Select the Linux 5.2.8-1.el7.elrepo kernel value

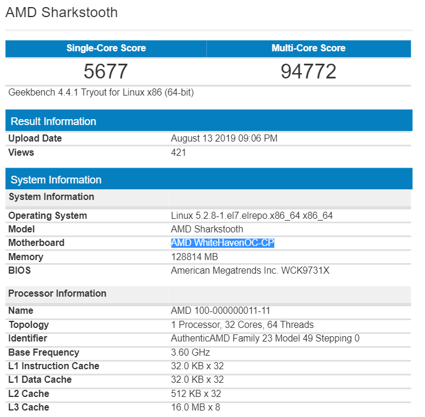pos(252,215)
